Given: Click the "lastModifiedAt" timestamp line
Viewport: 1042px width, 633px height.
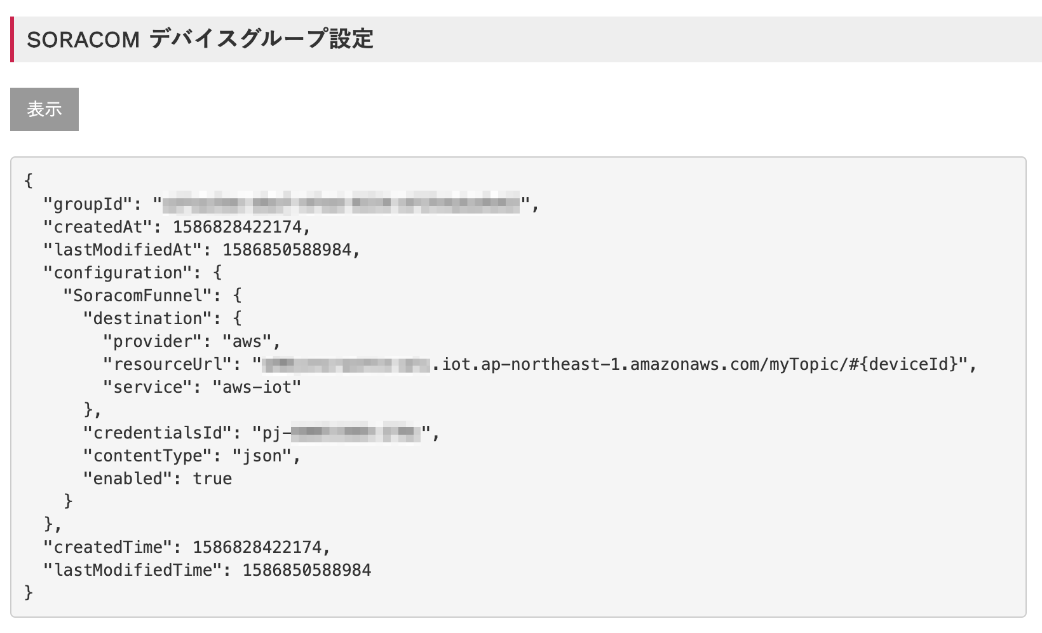Looking at the screenshot, I should (201, 250).
